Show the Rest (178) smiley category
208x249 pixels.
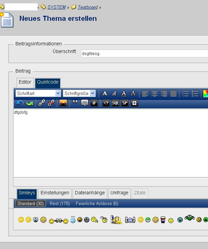[x=60, y=203]
